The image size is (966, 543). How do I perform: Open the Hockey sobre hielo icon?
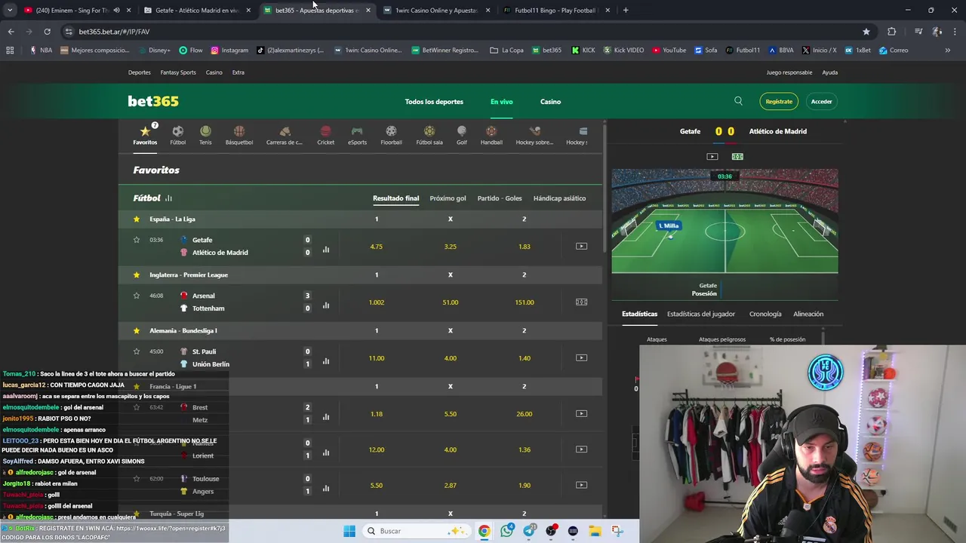534,135
